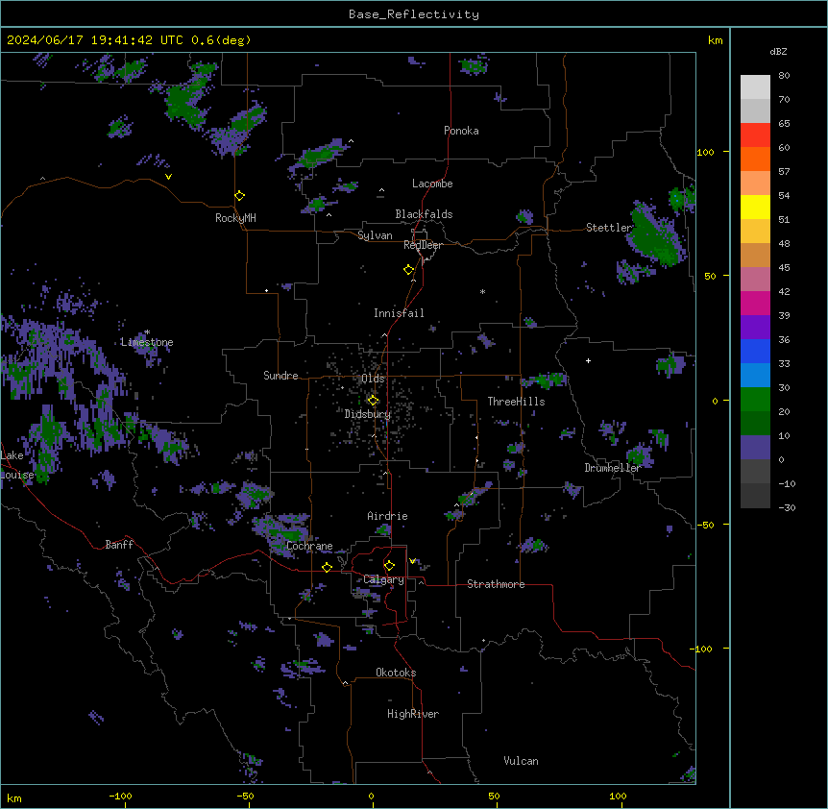Select the royal blue swatch between 36 and 33
This screenshot has width=828, height=809.
755,351
